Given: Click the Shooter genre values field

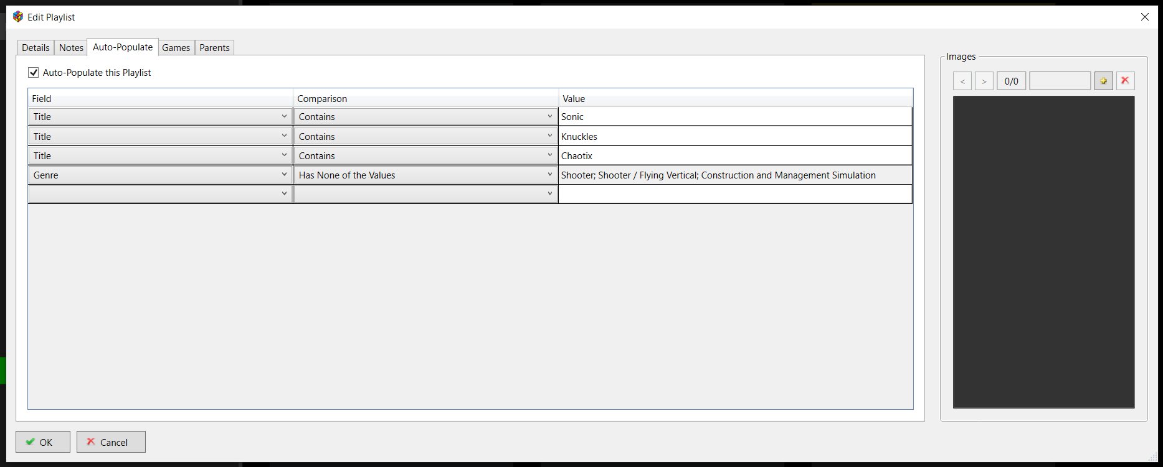Looking at the screenshot, I should pyautogui.click(x=735, y=175).
